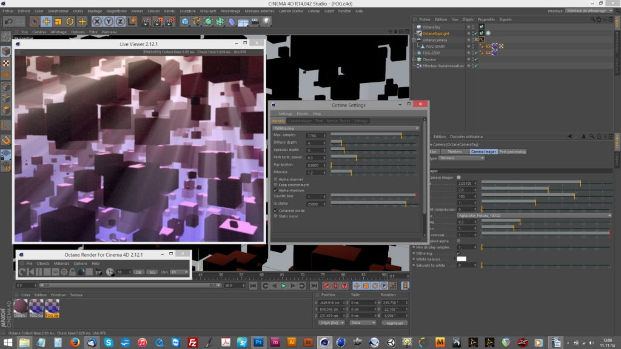Add a cube primitive from the toolbar
This screenshot has height=349, width=621.
(x=185, y=22)
